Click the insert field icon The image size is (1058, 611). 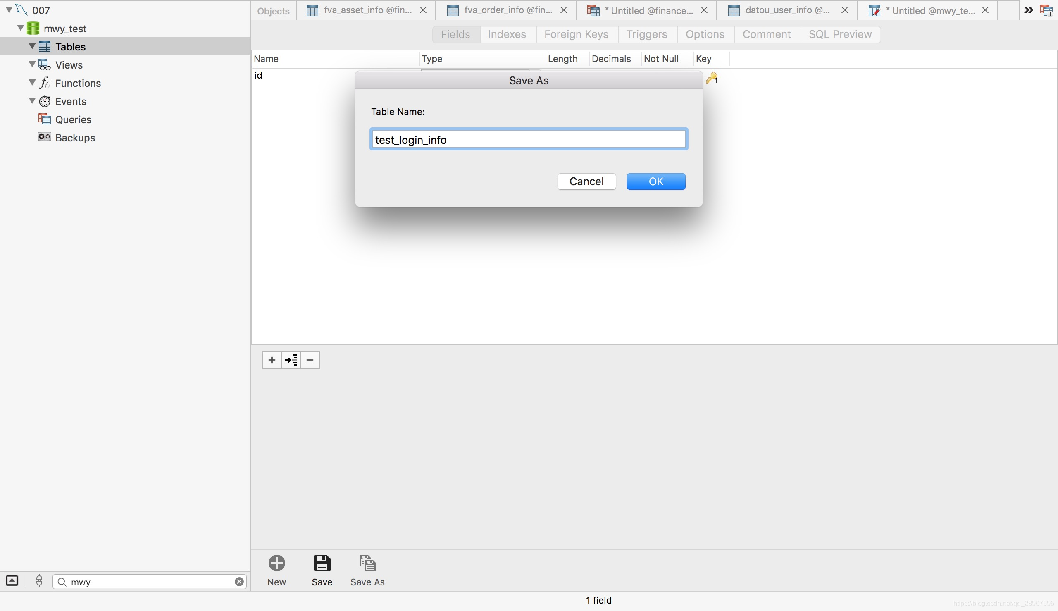(x=291, y=360)
